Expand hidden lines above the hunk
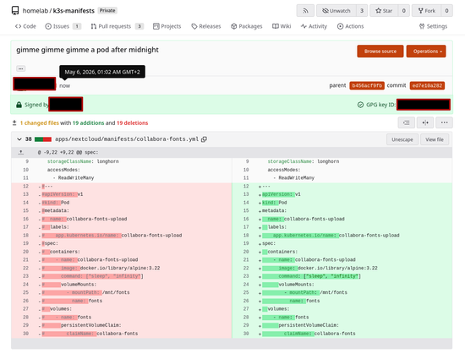 tap(21, 152)
